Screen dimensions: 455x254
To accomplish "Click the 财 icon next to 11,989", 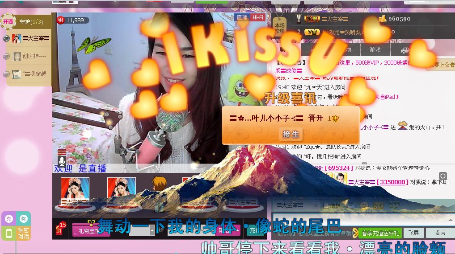I will [60, 20].
